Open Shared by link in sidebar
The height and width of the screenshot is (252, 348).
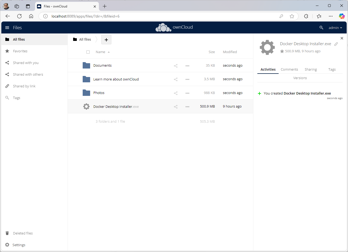(35, 86)
